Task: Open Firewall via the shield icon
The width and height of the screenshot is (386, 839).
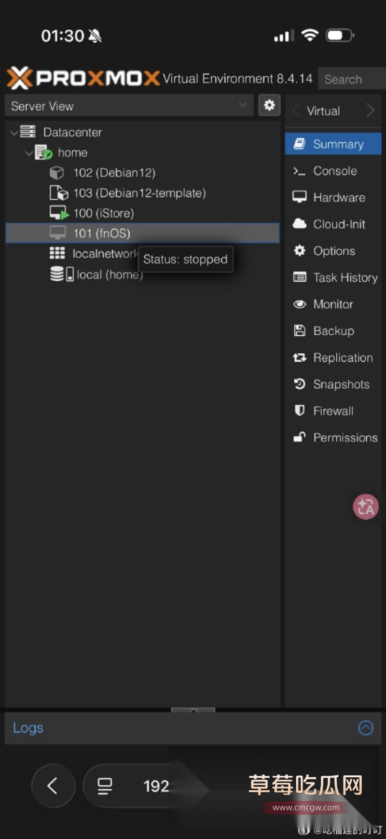Action: (300, 411)
